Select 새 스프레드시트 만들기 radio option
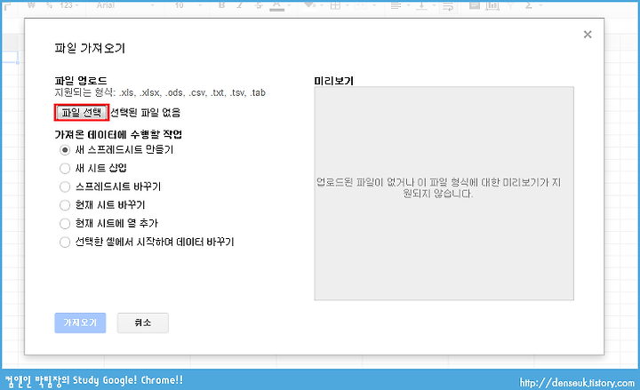640x390 pixels. pos(65,150)
